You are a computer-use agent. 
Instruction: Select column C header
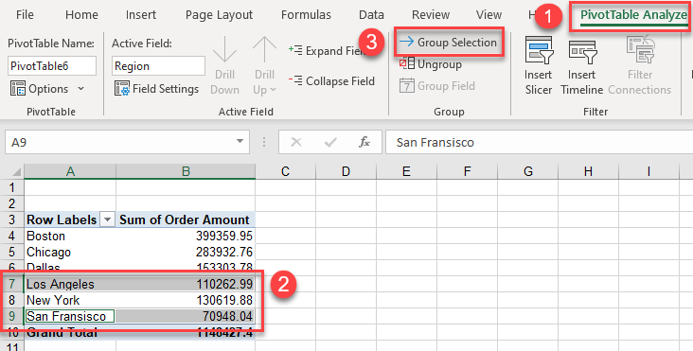coord(286,171)
